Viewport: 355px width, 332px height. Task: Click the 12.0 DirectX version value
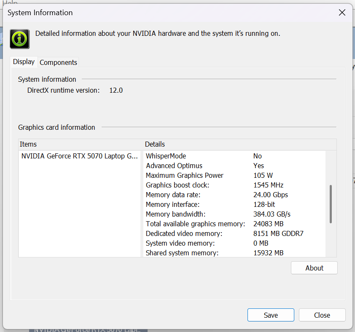tap(116, 90)
